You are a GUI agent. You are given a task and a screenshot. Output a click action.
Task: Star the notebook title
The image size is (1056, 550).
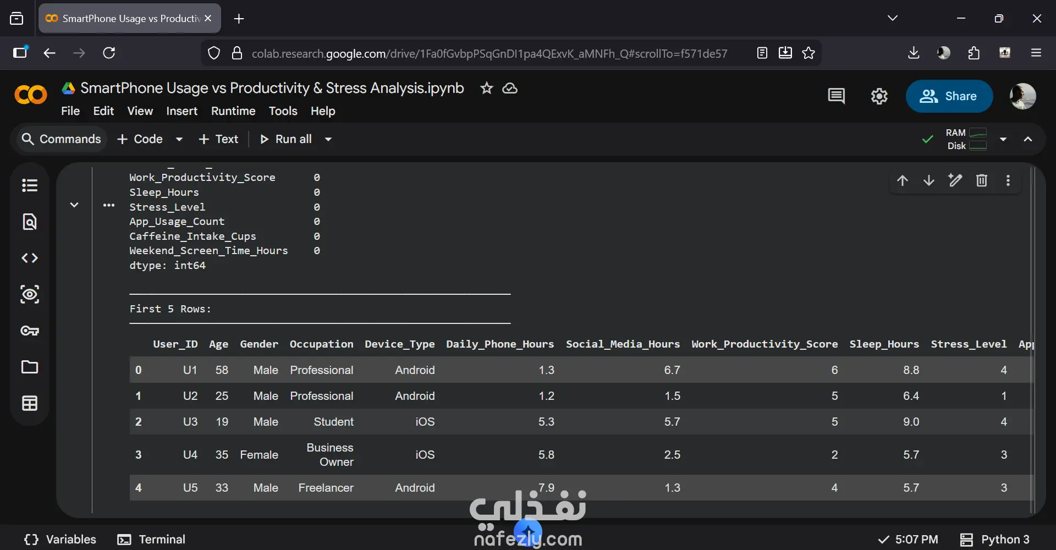click(486, 88)
